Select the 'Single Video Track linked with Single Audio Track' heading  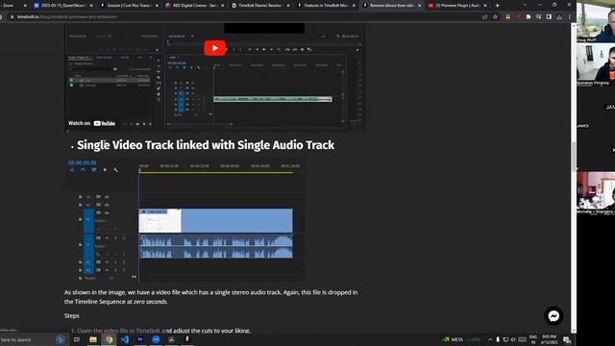206,145
